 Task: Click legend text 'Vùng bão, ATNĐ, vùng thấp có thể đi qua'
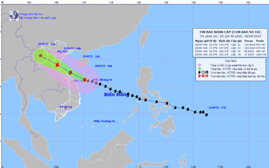(x=234, y=69)
